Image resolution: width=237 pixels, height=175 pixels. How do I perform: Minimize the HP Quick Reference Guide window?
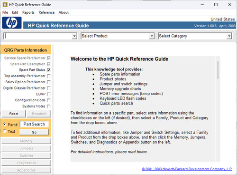tap(202, 5)
